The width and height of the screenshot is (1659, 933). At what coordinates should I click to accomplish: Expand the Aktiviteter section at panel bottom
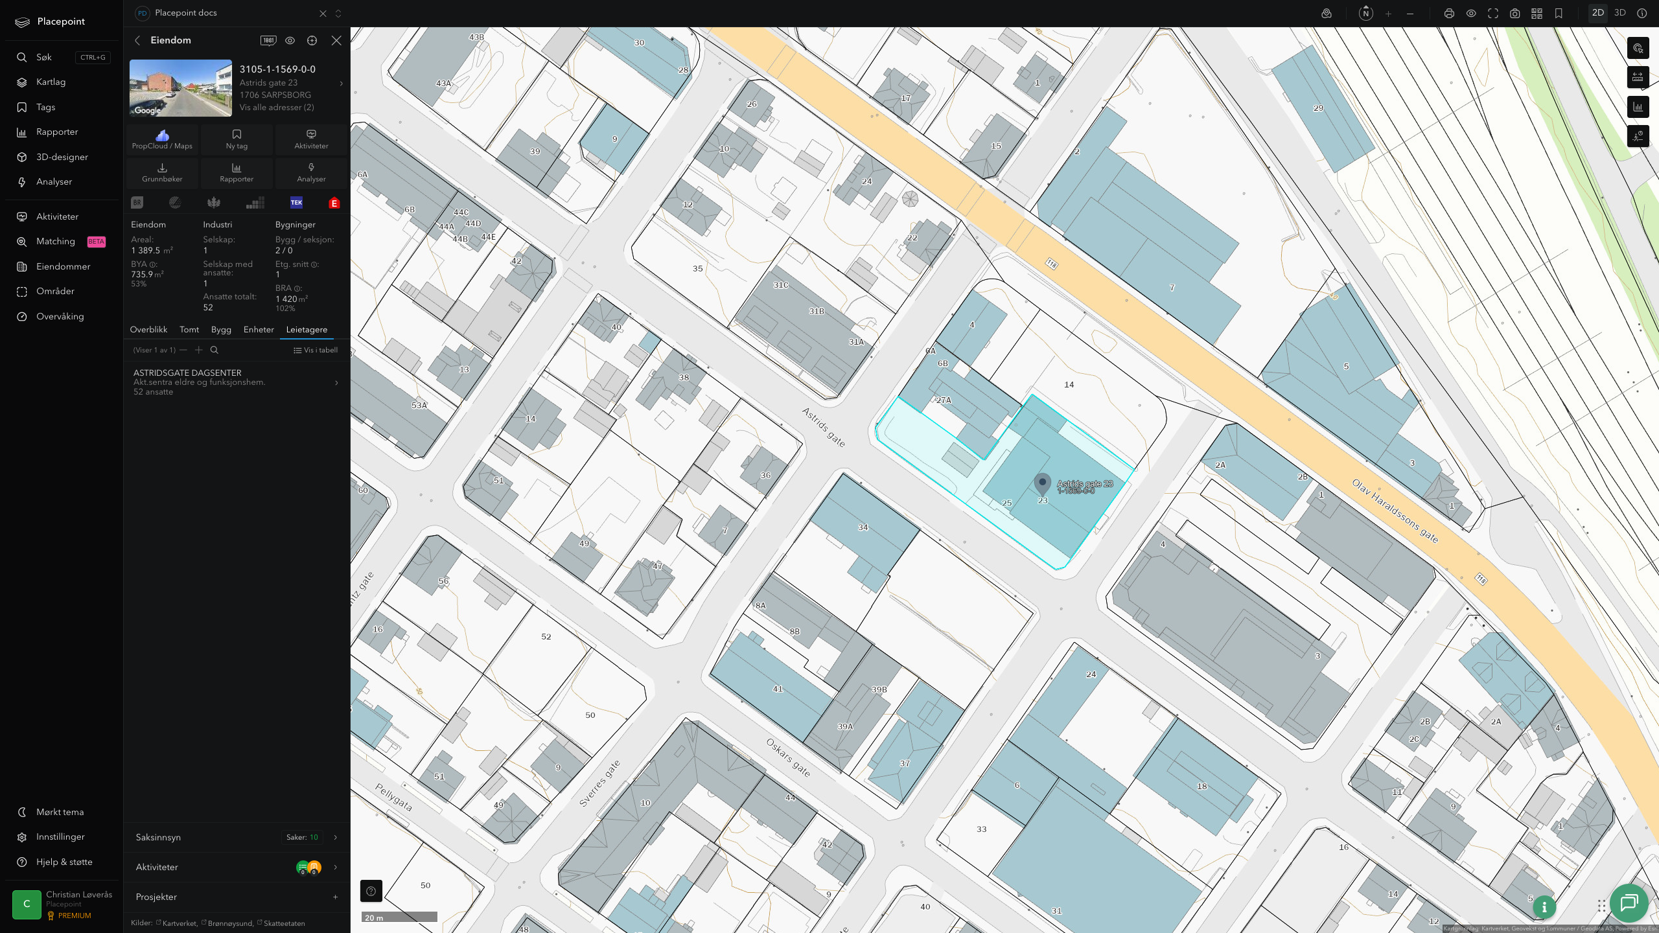(x=237, y=867)
